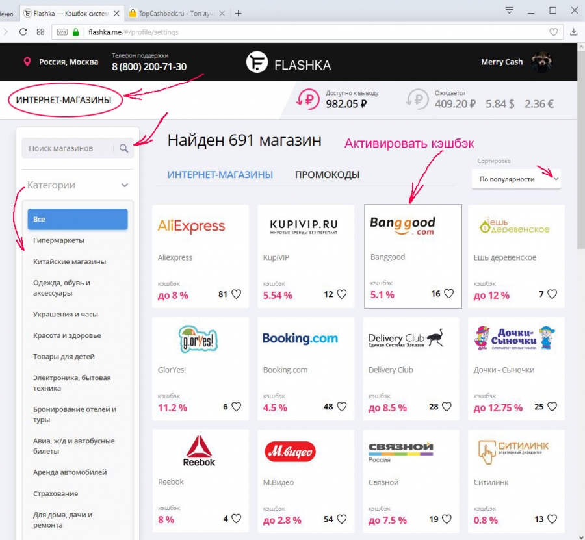
Task: Select the Flashka browser tab
Action: [x=71, y=14]
